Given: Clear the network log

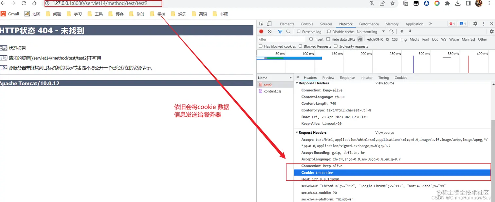Looking at the screenshot, I should pyautogui.click(x=269, y=31).
